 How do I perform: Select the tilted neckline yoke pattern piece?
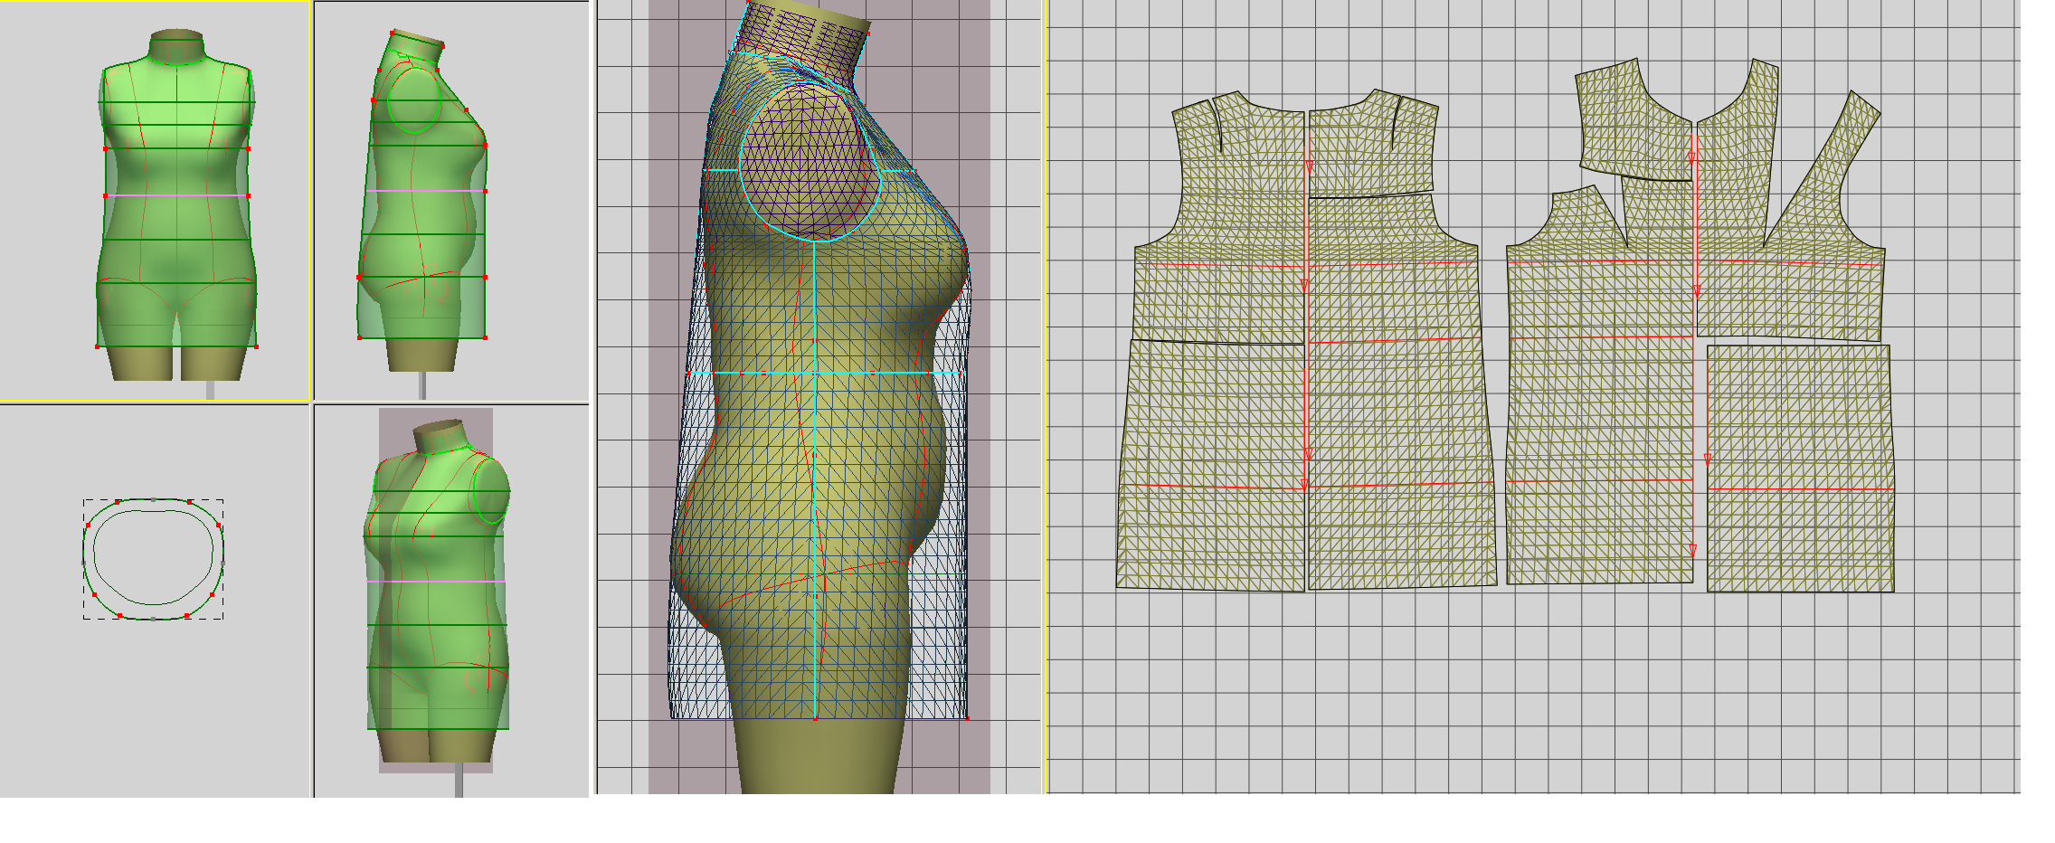pyautogui.click(x=1634, y=120)
